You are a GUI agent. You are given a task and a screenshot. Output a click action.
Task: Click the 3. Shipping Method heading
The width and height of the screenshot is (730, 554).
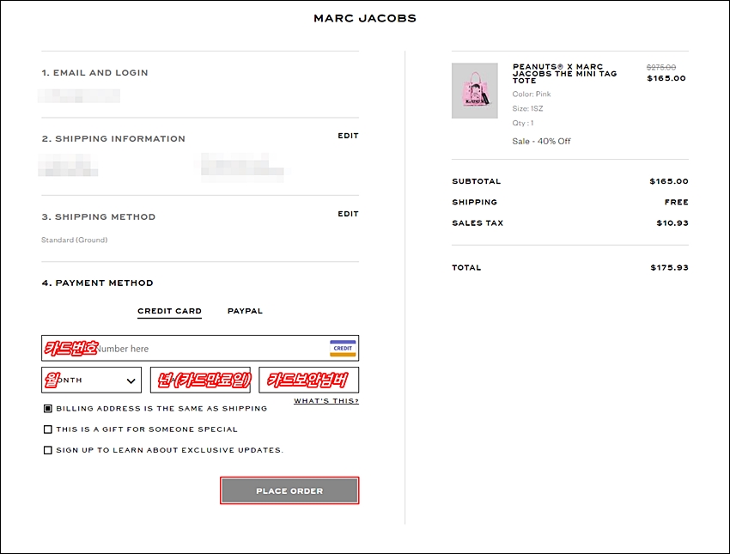pos(98,217)
